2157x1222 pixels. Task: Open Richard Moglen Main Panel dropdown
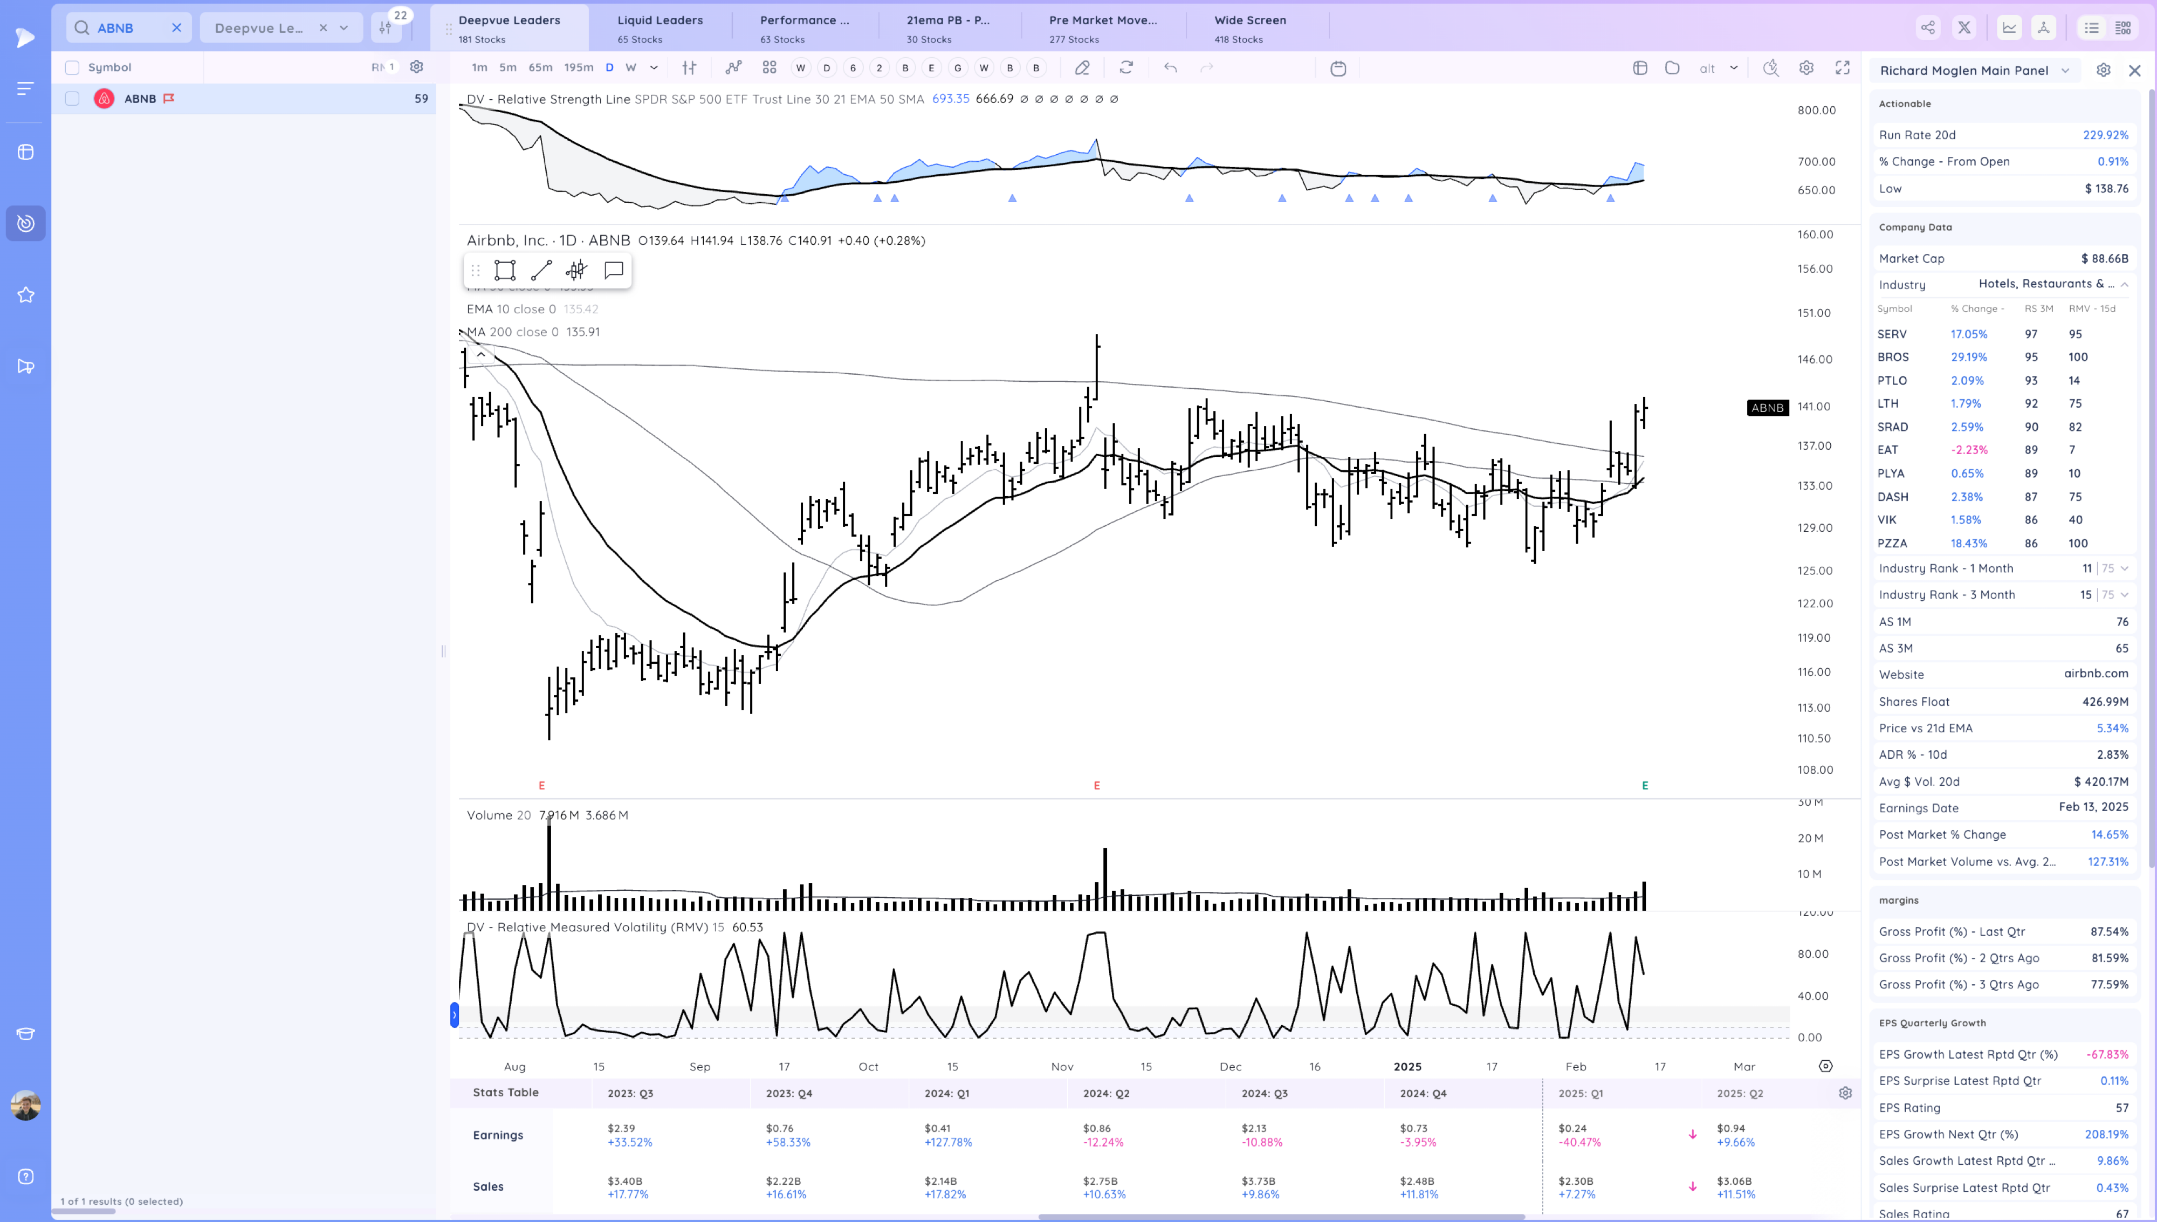(2065, 71)
